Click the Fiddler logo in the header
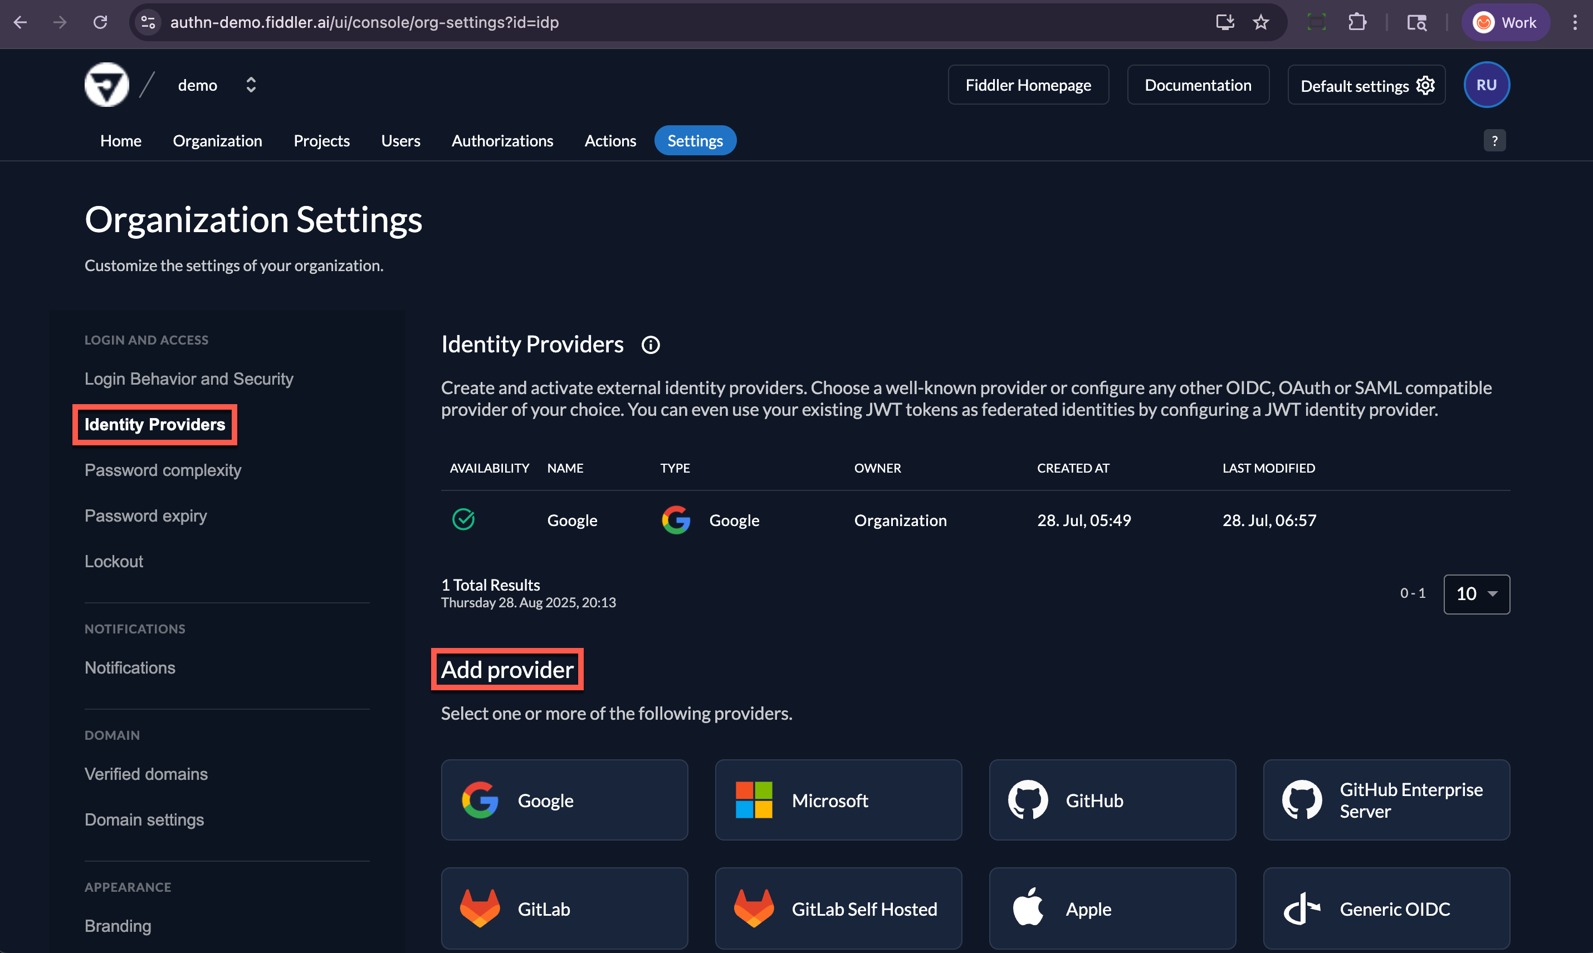This screenshot has height=953, width=1593. pyautogui.click(x=106, y=84)
